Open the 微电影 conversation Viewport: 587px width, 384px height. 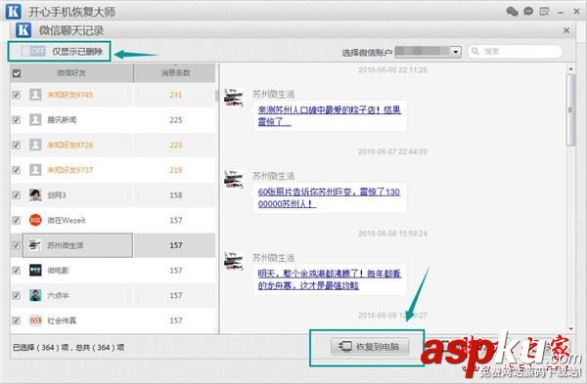pyautogui.click(x=58, y=271)
